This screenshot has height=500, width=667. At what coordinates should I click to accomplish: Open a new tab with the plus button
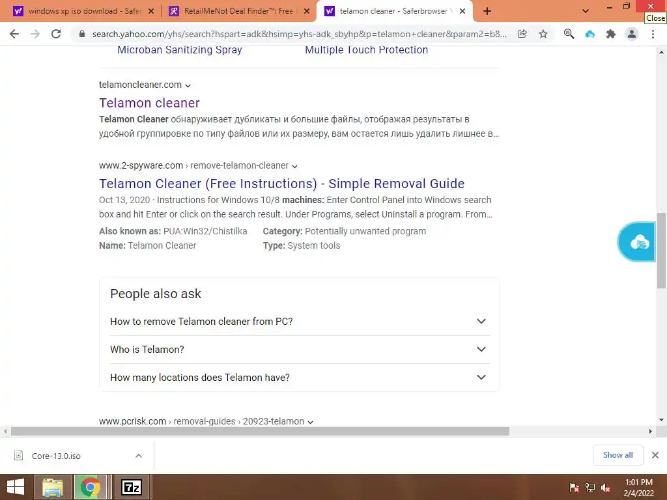[x=487, y=12]
